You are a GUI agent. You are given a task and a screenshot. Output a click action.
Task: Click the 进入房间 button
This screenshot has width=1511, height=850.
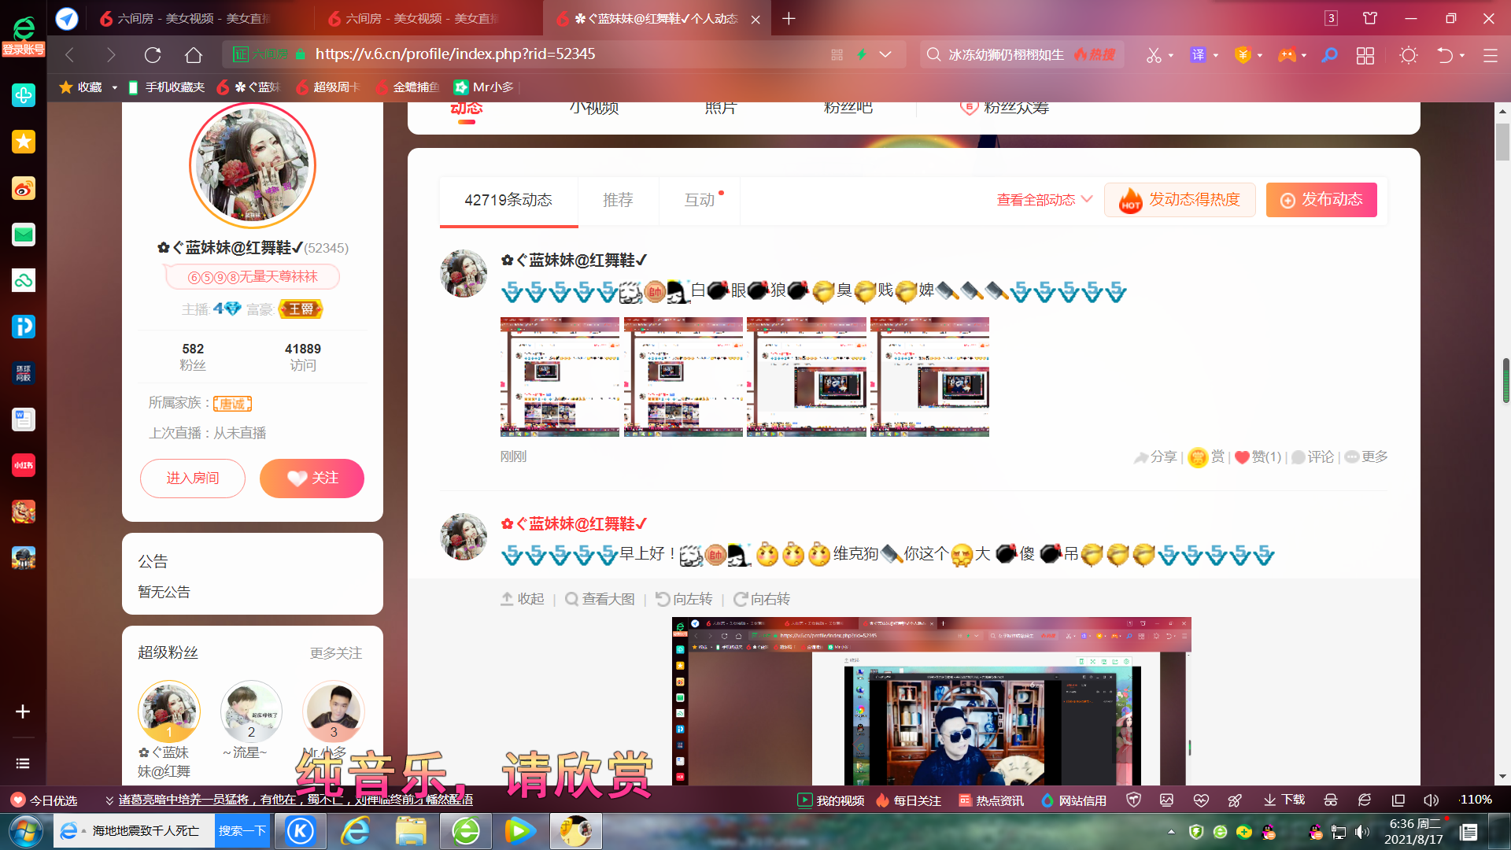click(x=193, y=479)
